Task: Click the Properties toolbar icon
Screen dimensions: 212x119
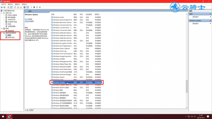Action: pos(15,7)
